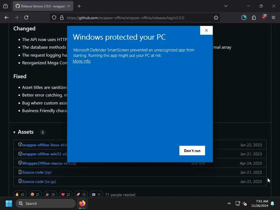
Task: Click the 'Fixed' heading
Action: pos(20,77)
